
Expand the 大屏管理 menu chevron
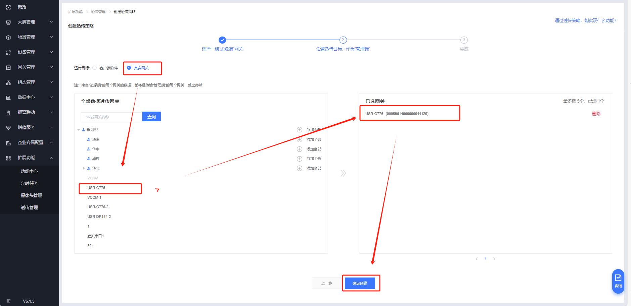coord(51,22)
